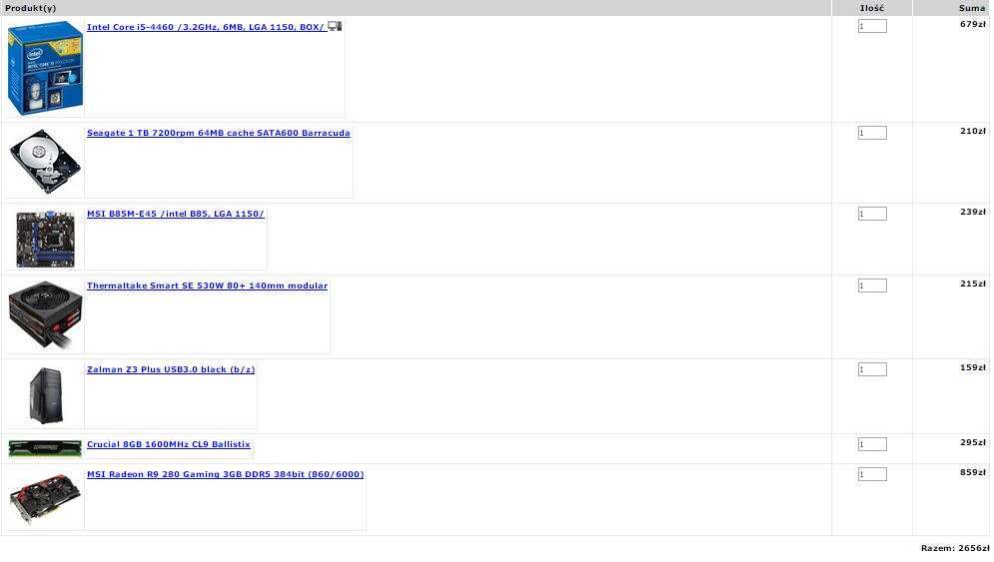Click the MSI motherboard thumbnail
994x562 pixels.
[x=45, y=240]
